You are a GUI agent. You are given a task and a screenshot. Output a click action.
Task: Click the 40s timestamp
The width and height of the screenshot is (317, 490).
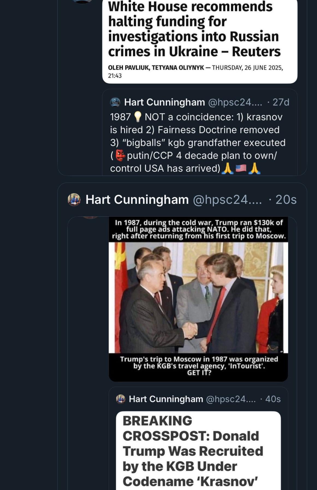click(x=273, y=399)
